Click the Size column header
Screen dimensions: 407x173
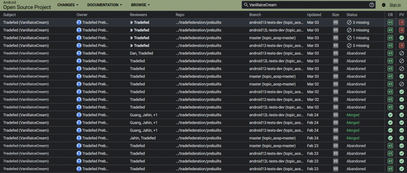click(x=335, y=15)
